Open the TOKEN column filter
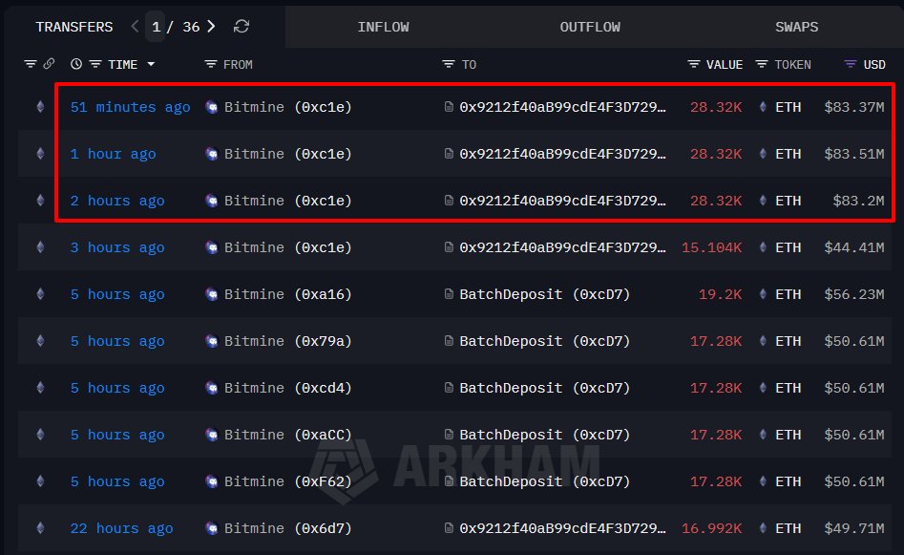 tap(762, 64)
